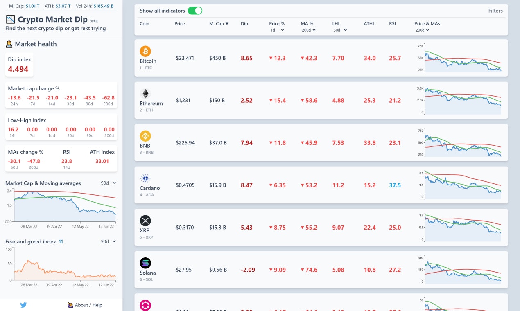Open the LHI 30d period dropdown
The height and width of the screenshot is (311, 520).
coord(340,30)
